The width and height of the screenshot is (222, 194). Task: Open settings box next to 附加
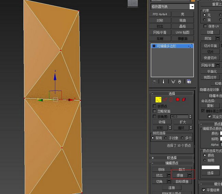[x=218, y=38]
